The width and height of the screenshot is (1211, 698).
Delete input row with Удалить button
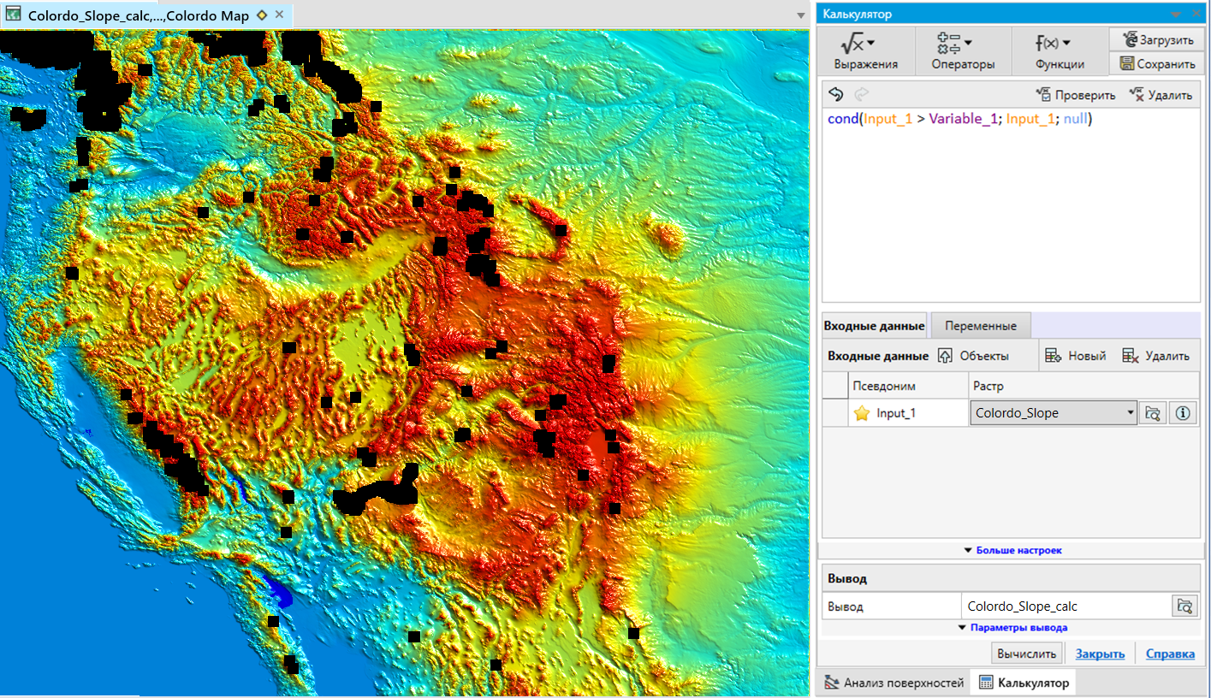point(1155,356)
